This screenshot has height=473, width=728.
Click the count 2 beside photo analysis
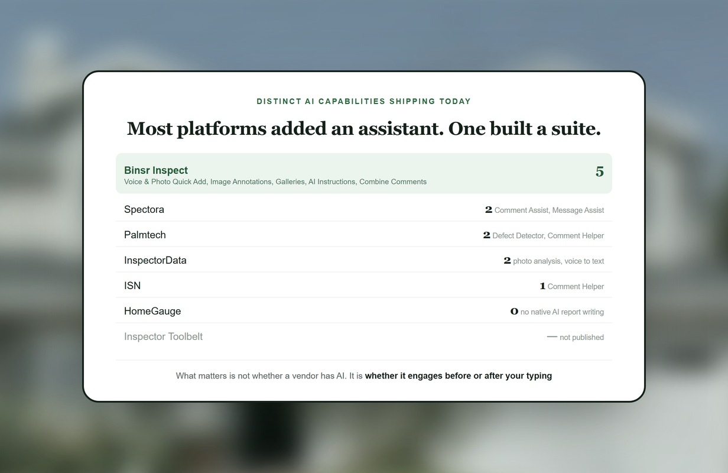(507, 260)
